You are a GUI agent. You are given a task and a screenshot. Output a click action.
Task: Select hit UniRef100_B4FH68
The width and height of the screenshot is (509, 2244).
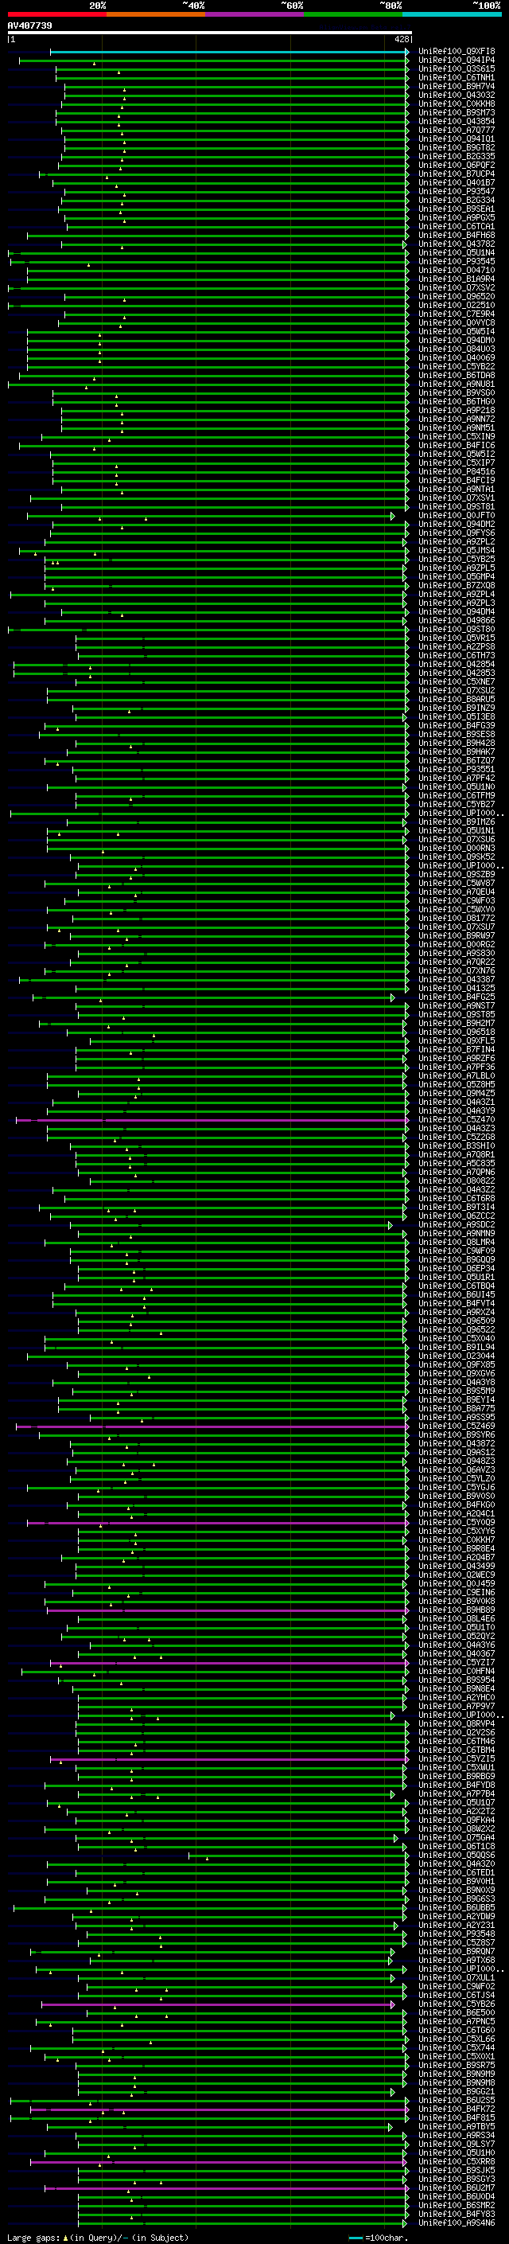coord(456,236)
